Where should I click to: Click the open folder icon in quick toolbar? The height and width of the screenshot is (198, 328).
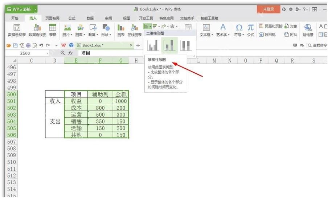[x=9, y=45]
